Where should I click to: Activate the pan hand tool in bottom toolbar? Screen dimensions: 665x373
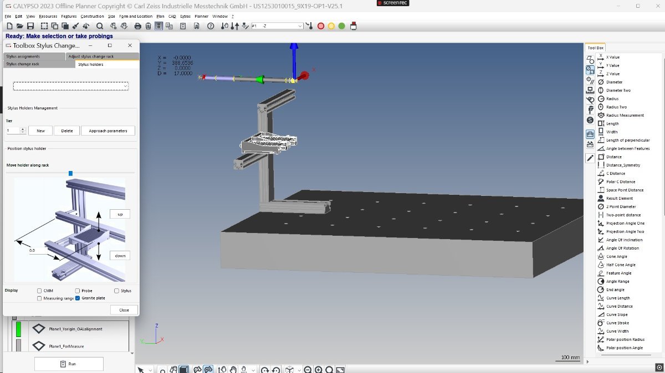[x=233, y=369]
